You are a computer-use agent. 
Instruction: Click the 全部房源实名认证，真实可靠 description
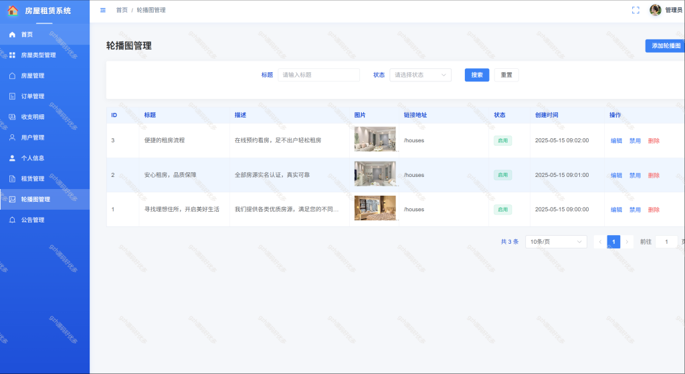[x=272, y=175]
